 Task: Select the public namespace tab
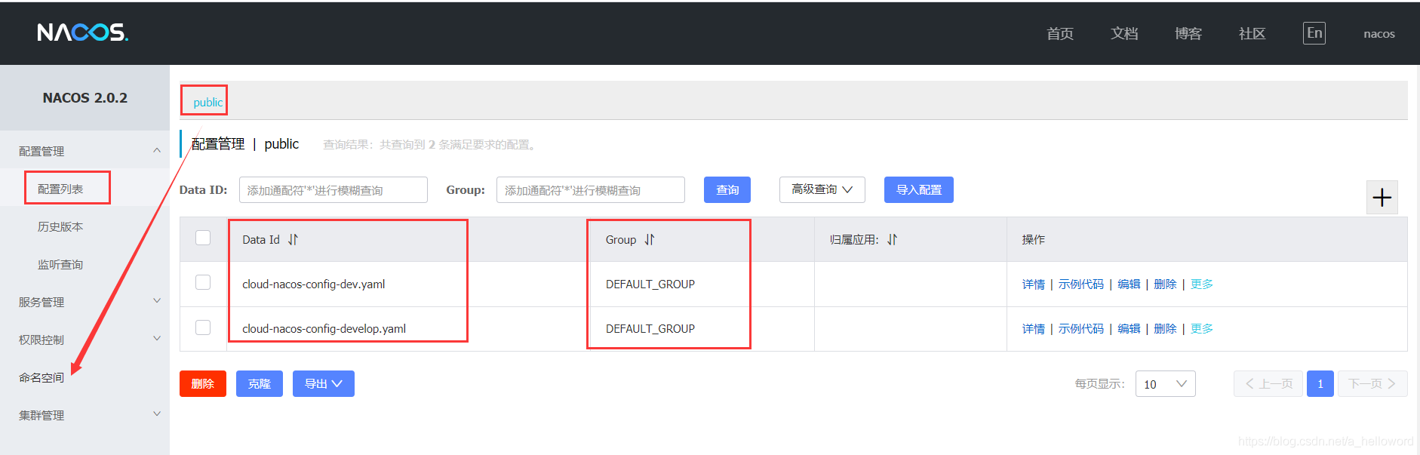click(x=207, y=103)
